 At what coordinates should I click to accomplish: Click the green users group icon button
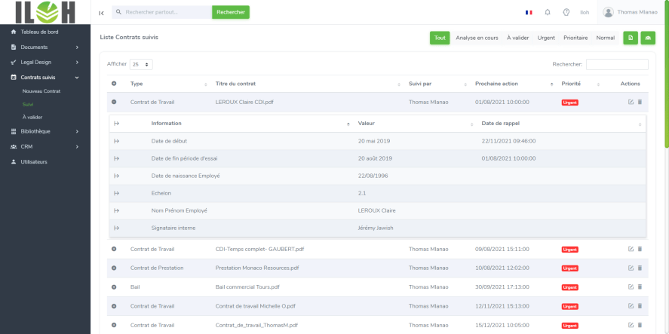648,38
